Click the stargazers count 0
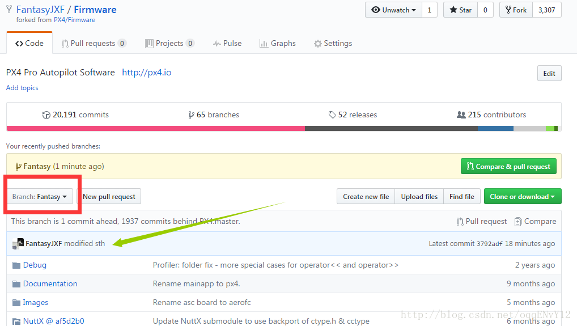 485,10
